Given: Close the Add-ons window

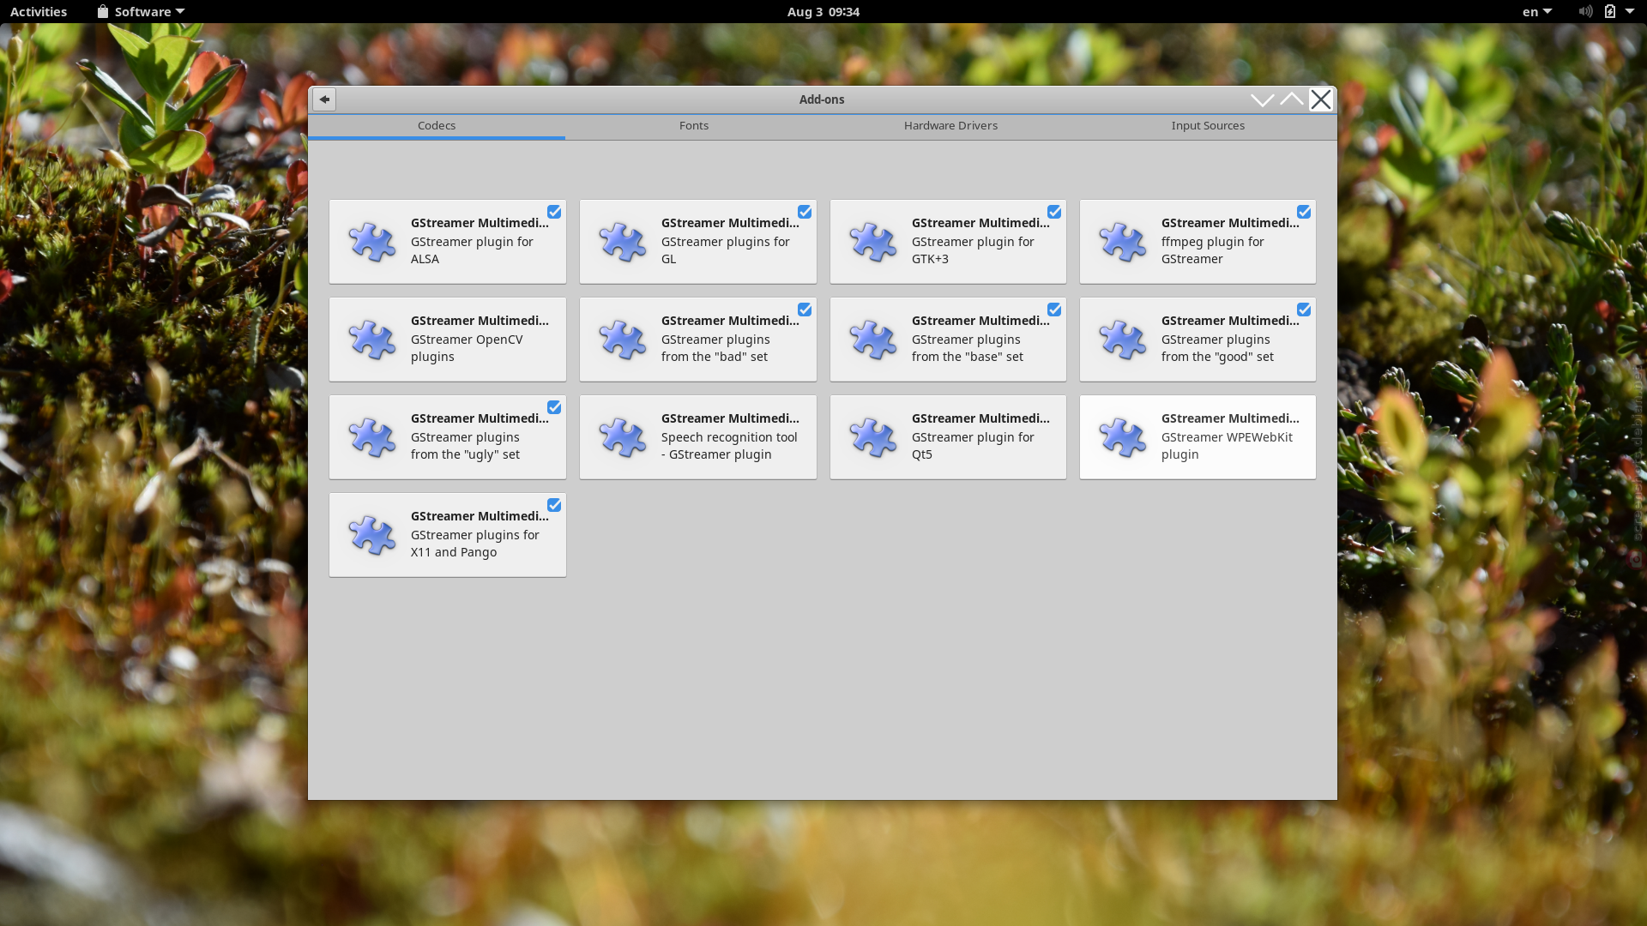Looking at the screenshot, I should (x=1321, y=99).
